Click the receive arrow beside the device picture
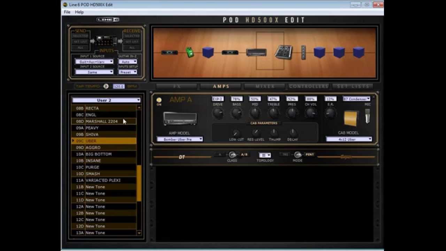This screenshot has height=251, width=446. 120,41
